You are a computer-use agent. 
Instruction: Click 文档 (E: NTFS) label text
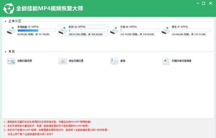tap(129, 27)
